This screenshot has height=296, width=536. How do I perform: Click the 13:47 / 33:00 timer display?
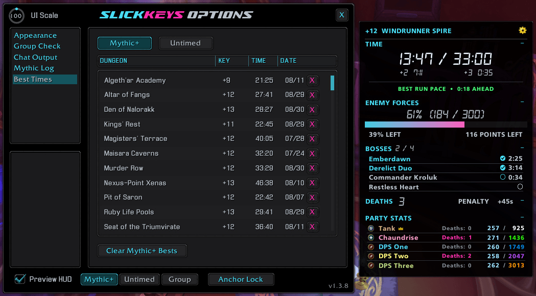(x=446, y=59)
